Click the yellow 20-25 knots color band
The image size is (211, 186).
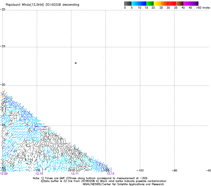point(157,3)
